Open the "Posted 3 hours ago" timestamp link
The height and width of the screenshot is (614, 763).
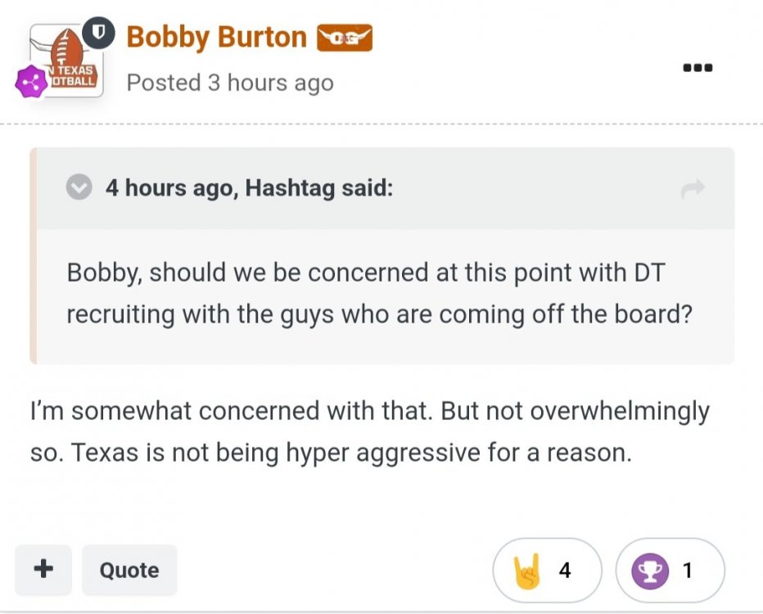pyautogui.click(x=229, y=83)
